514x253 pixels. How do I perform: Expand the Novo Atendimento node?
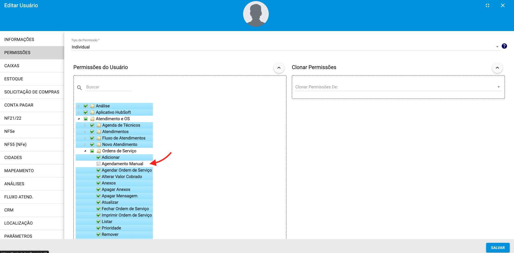coord(85,145)
